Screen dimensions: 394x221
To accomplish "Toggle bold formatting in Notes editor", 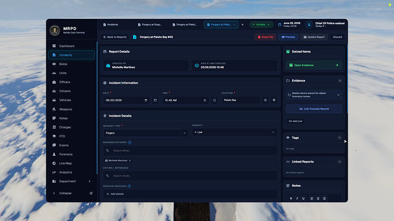I will (291, 198).
